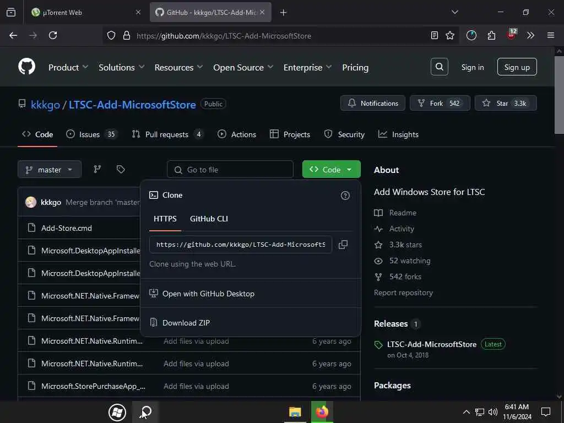Click the clone URL text field
The width and height of the screenshot is (564, 423).
240,245
